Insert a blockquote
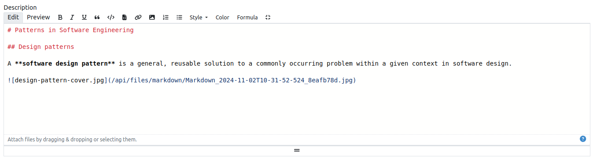This screenshot has width=593, height=159. (x=97, y=18)
